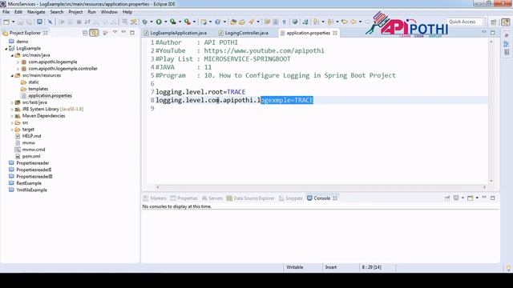Click the Console Pin Console icon
Screen dimensions: 513x288
(447, 198)
